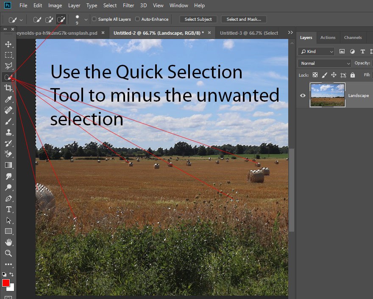
Task: Expand the Kind layer filter dropdown
Action: coord(316,51)
